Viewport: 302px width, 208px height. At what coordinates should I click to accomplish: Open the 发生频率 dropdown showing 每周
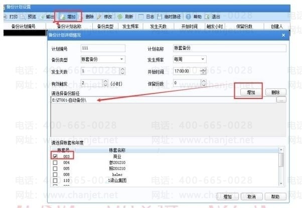pyautogui.click(x=203, y=59)
